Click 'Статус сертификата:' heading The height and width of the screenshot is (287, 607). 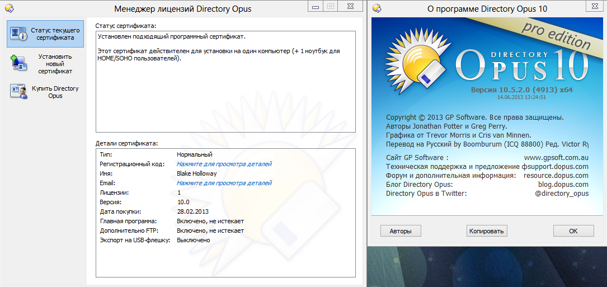click(x=126, y=26)
